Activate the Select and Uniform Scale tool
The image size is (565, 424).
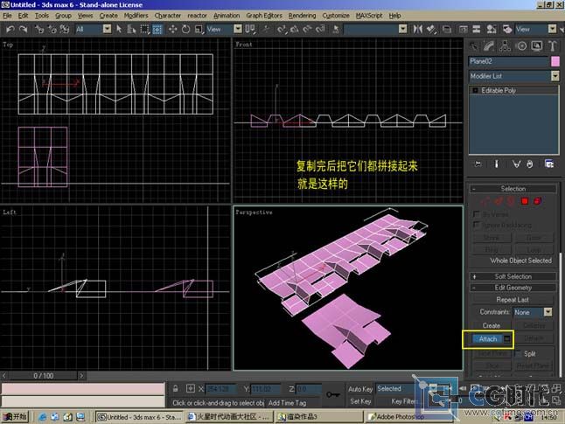(x=199, y=29)
